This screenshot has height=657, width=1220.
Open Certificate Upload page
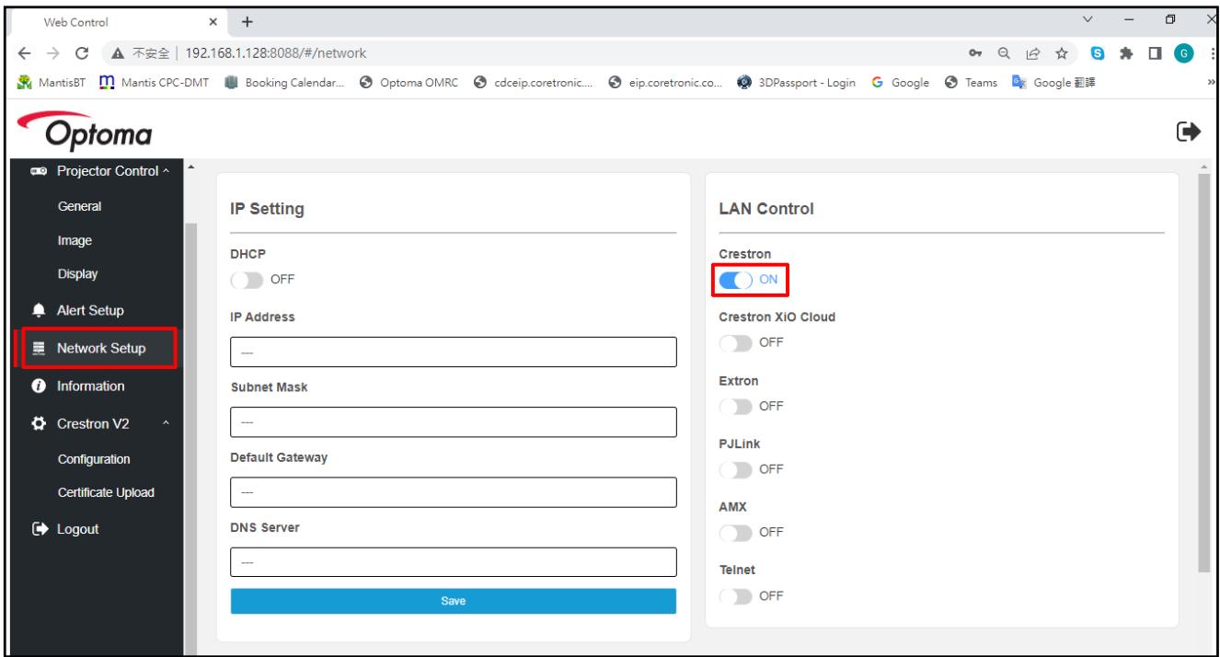tap(105, 492)
